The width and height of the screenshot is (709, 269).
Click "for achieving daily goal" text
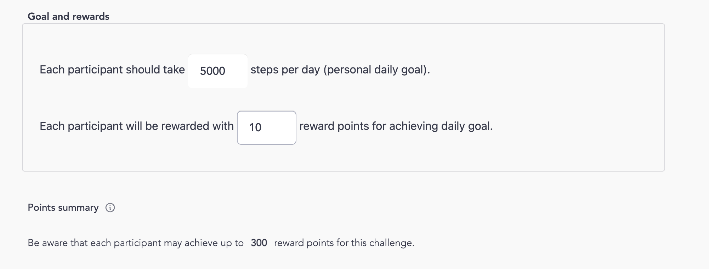(x=432, y=126)
